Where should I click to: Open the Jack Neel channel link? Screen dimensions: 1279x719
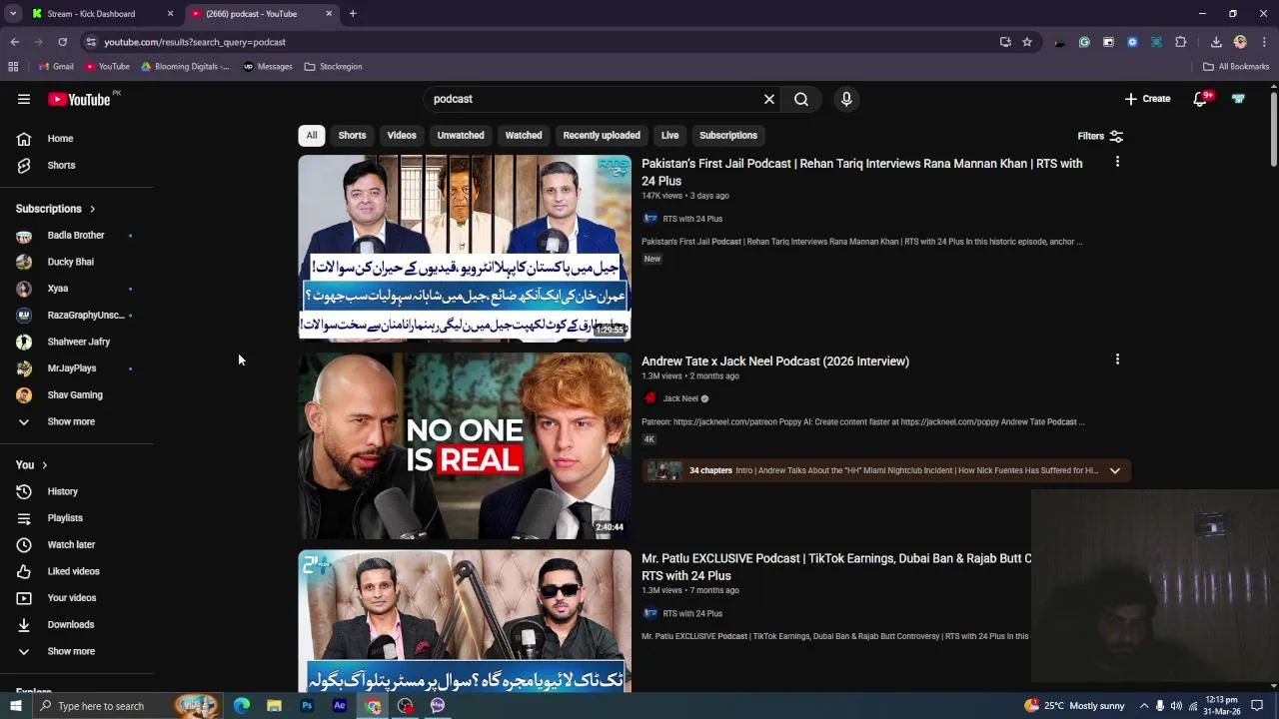680,398
